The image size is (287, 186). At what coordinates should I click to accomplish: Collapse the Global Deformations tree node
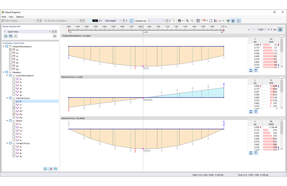[x=3, y=46]
